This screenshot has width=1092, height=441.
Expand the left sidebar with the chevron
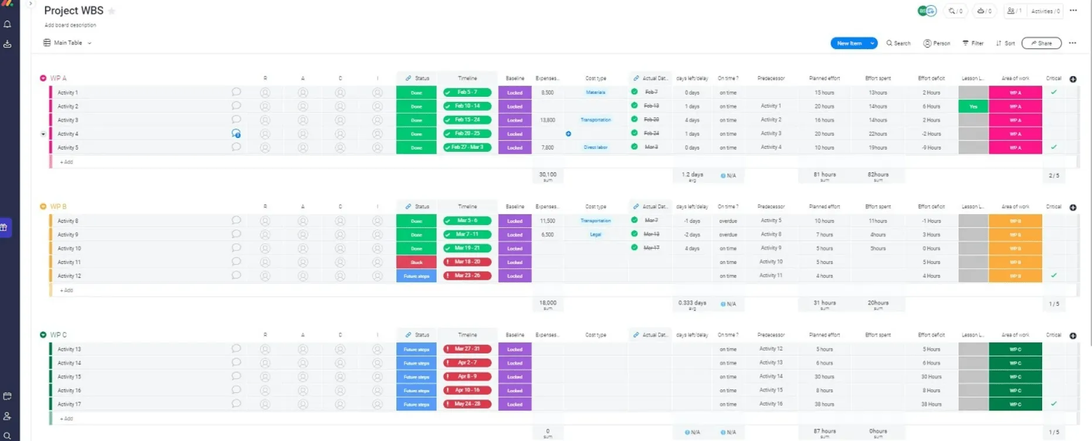click(x=30, y=4)
